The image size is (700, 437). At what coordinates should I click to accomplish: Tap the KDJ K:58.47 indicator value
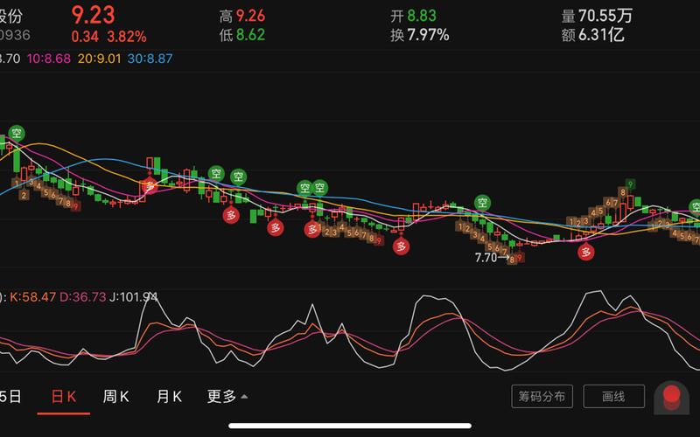pos(33,297)
